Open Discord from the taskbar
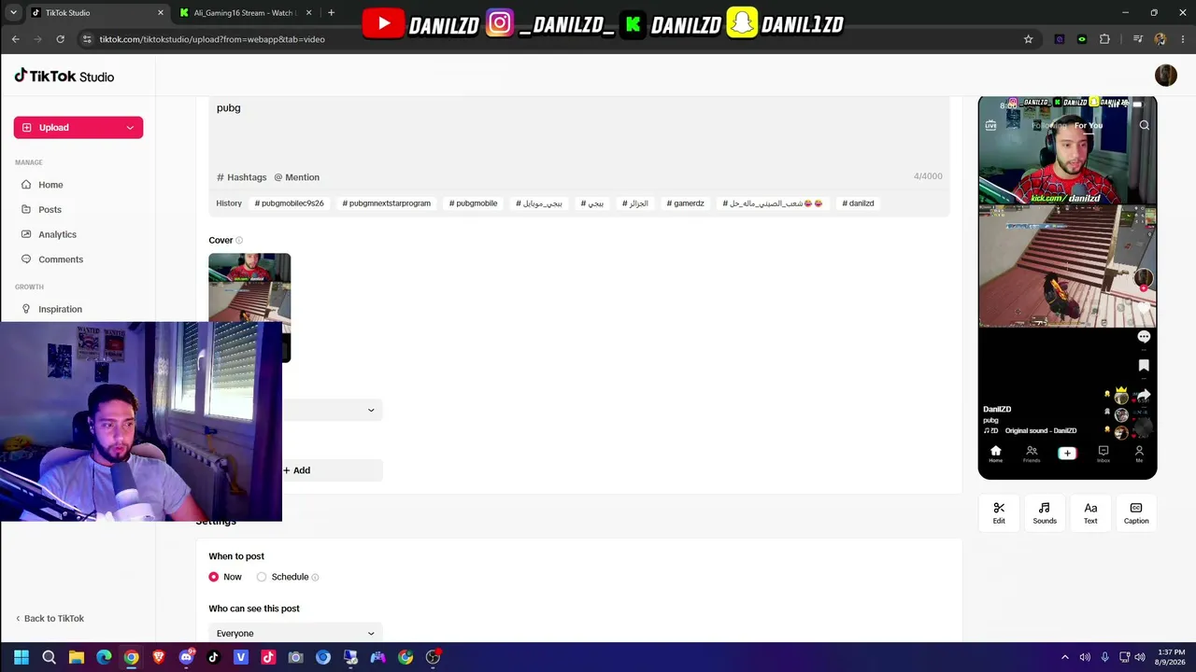Image resolution: width=1196 pixels, height=672 pixels. 186,657
